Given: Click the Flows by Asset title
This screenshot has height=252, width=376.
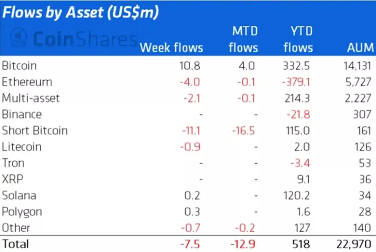Looking at the screenshot, I should pos(80,13).
